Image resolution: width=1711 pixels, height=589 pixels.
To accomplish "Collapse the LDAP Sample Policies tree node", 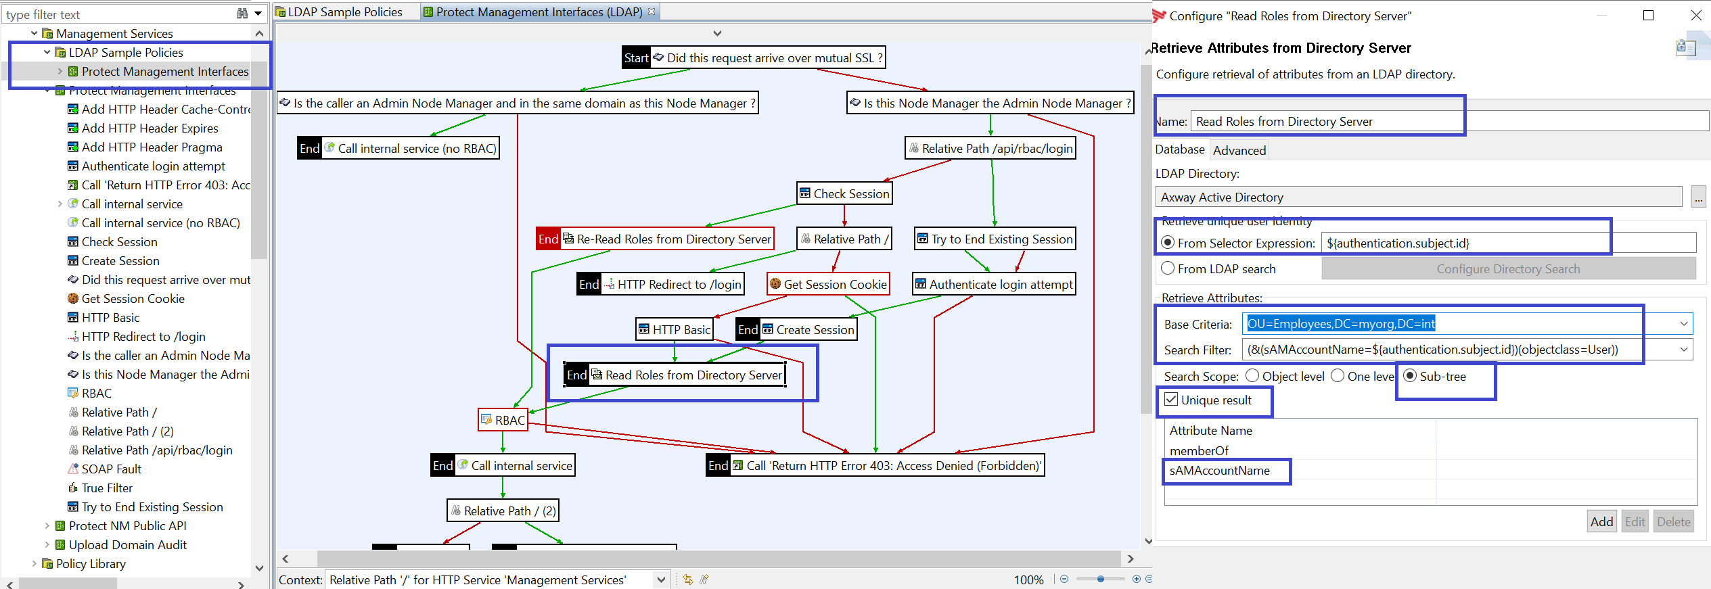I will [x=47, y=52].
